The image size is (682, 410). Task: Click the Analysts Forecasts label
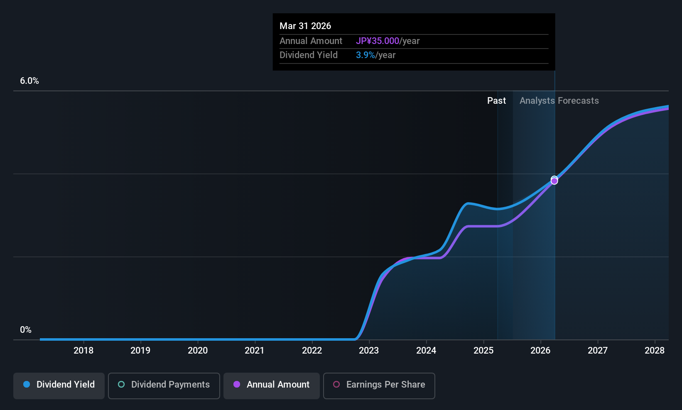click(x=559, y=101)
